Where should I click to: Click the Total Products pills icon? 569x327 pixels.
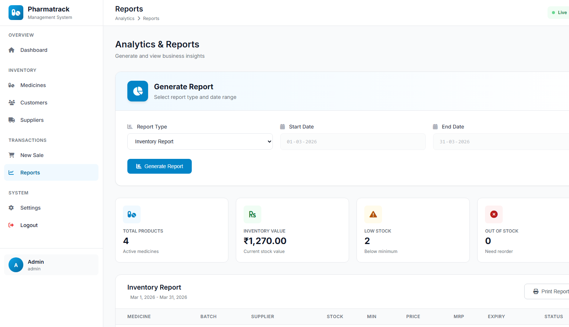pyautogui.click(x=132, y=214)
